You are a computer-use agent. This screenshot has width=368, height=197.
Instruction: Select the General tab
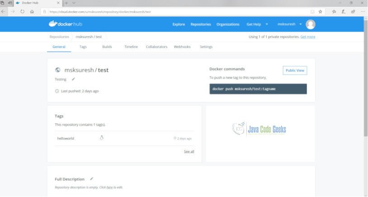pos(59,47)
